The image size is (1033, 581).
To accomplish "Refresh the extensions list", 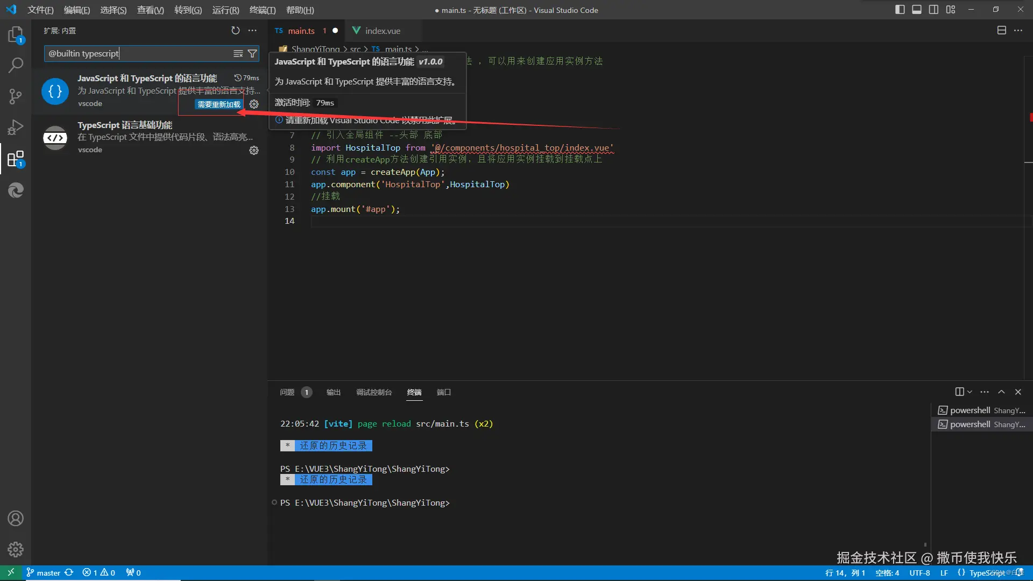I will click(x=235, y=31).
